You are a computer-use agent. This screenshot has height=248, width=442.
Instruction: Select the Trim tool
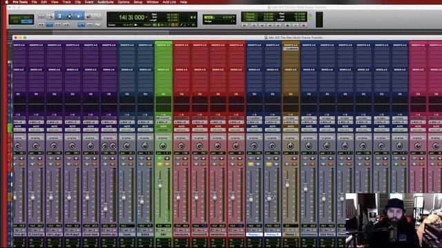(x=59, y=17)
